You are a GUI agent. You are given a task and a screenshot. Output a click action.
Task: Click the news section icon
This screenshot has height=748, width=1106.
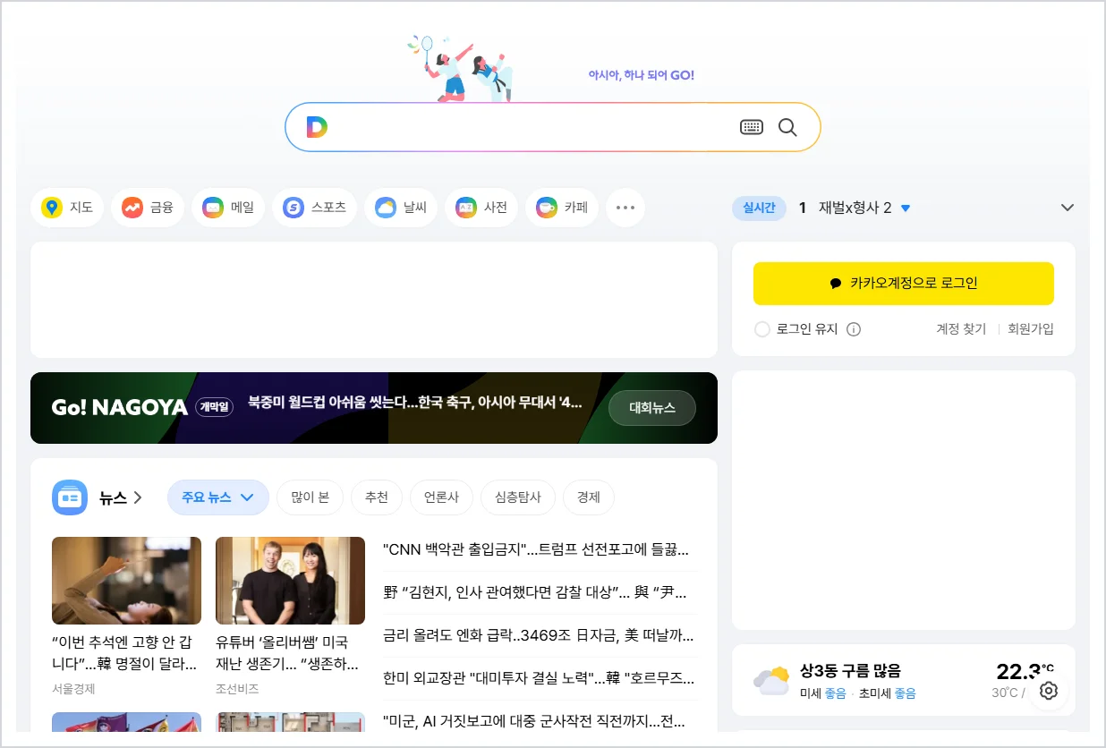70,497
